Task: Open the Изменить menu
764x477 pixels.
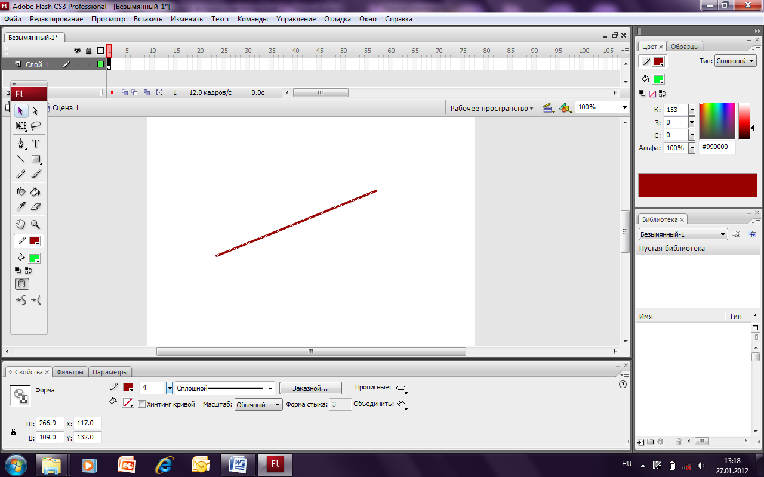Action: pyautogui.click(x=187, y=19)
